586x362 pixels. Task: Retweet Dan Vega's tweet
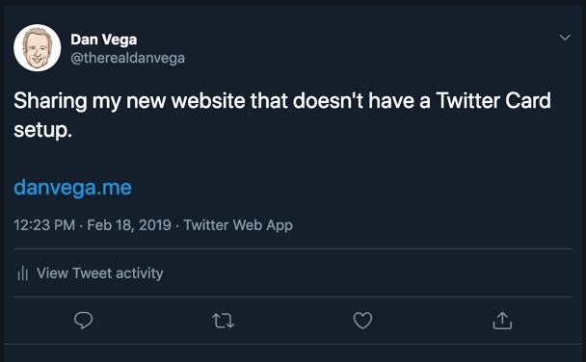point(223,321)
